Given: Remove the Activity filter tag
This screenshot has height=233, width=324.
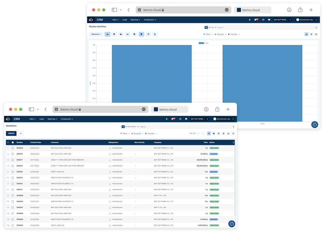Looking at the screenshot, I should (x=216, y=27).
